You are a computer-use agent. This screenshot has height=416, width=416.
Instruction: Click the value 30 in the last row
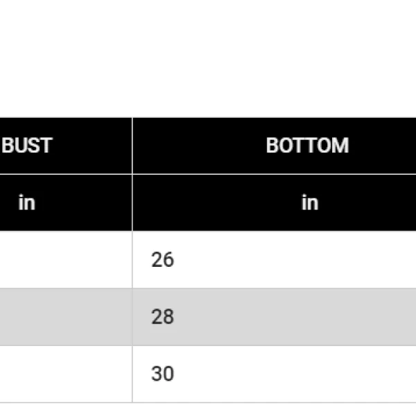tap(162, 374)
